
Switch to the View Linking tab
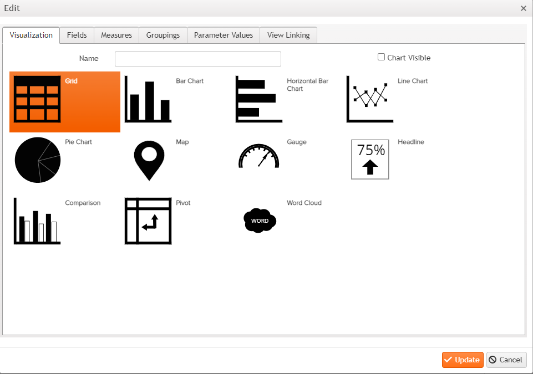[288, 35]
